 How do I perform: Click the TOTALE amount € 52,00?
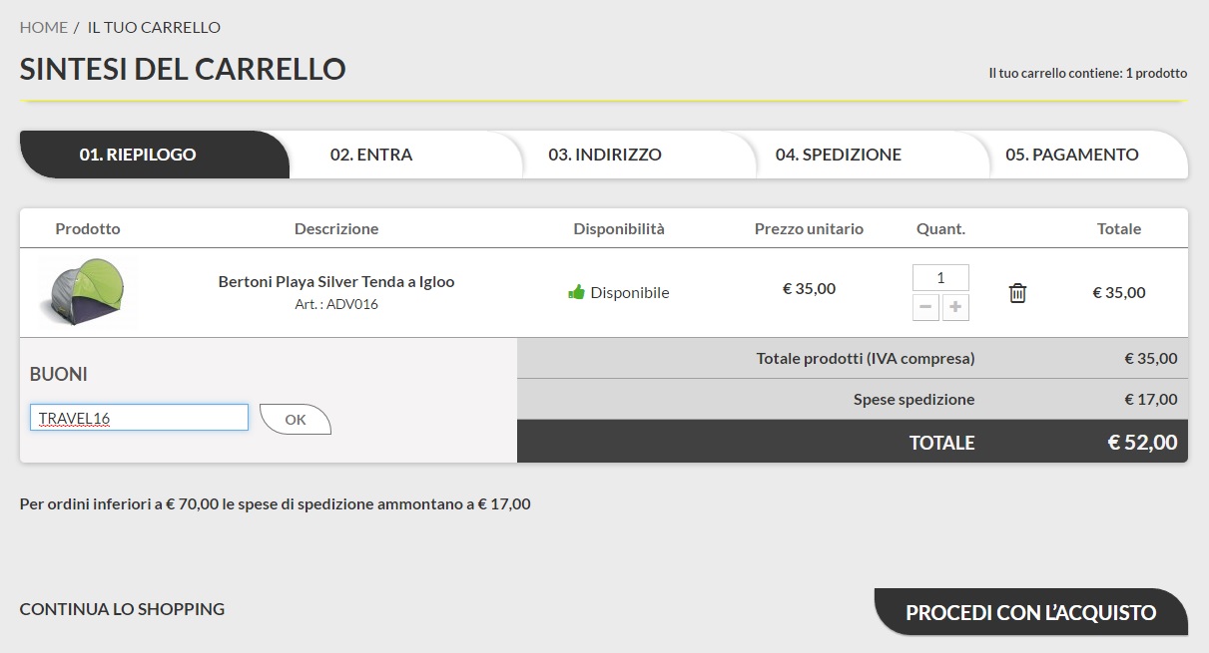(x=1142, y=442)
